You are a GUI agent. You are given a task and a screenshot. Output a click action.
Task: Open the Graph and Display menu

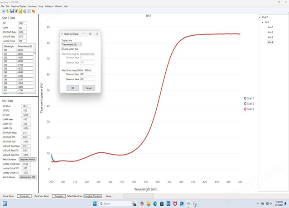(18, 6)
